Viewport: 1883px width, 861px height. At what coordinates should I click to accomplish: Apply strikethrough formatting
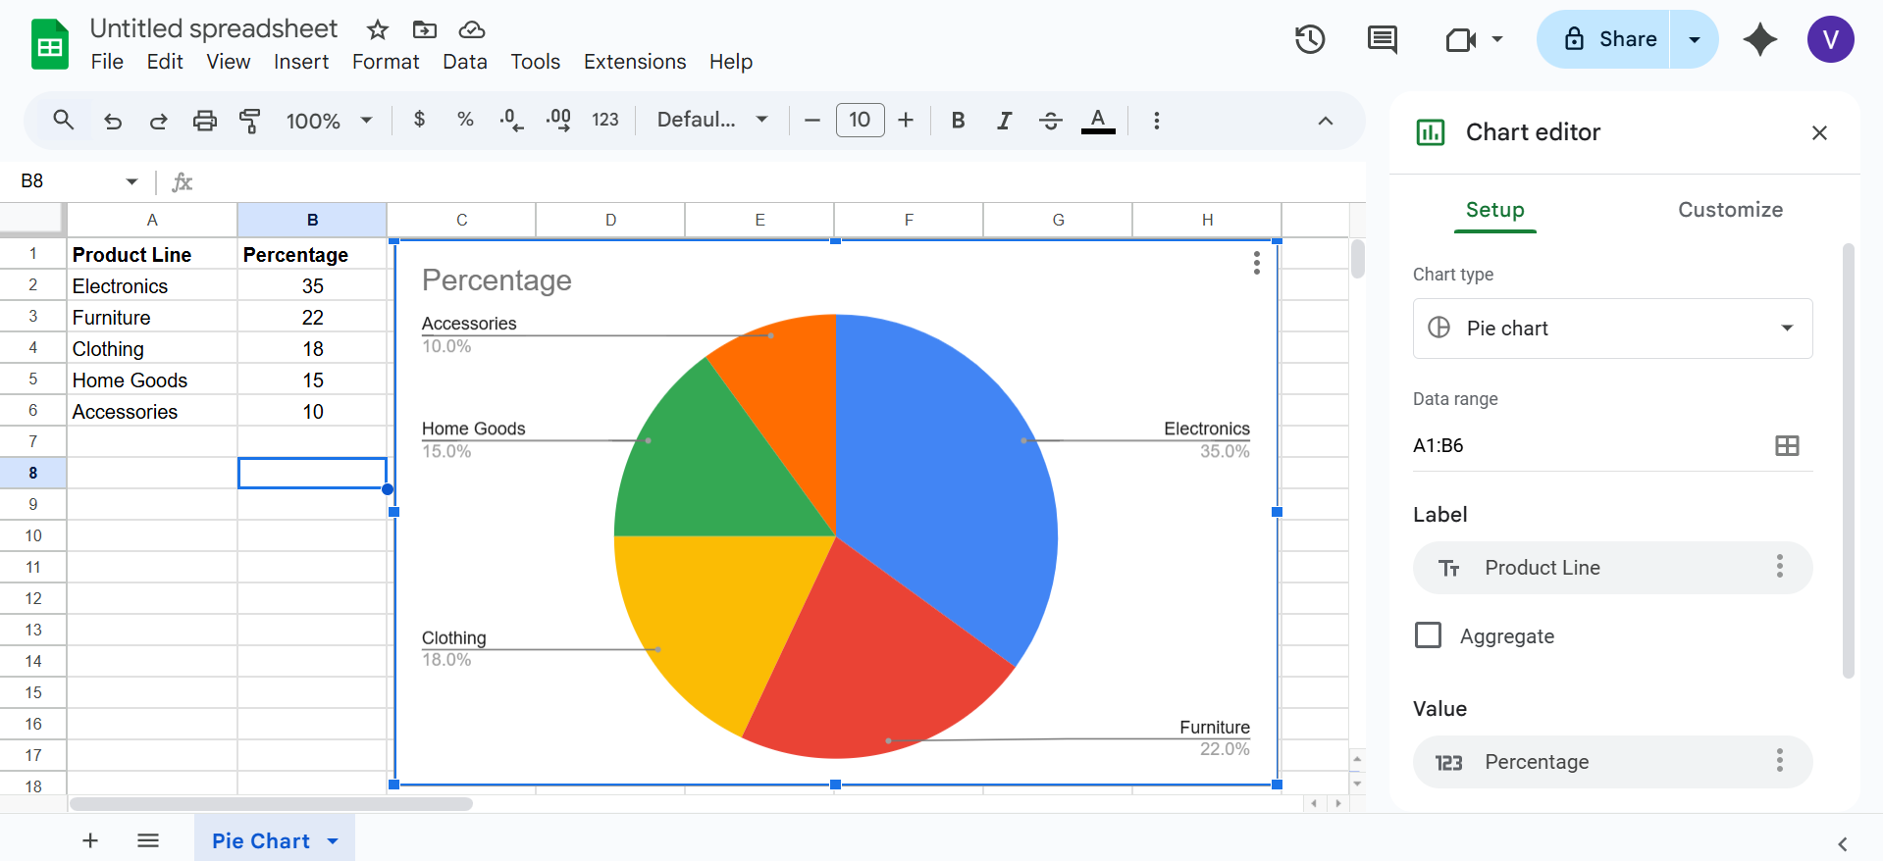1051,120
